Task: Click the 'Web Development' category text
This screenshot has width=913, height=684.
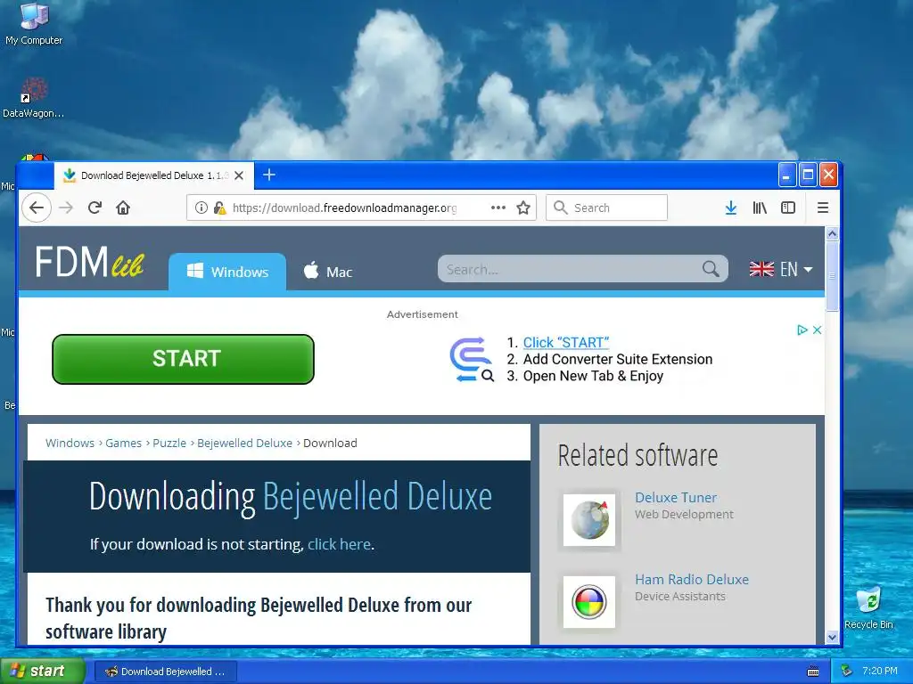Action: click(684, 514)
